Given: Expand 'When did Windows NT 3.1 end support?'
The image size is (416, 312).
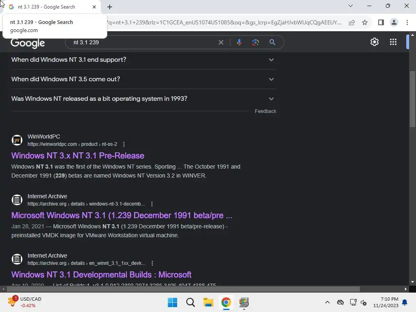Looking at the screenshot, I should click(143, 60).
